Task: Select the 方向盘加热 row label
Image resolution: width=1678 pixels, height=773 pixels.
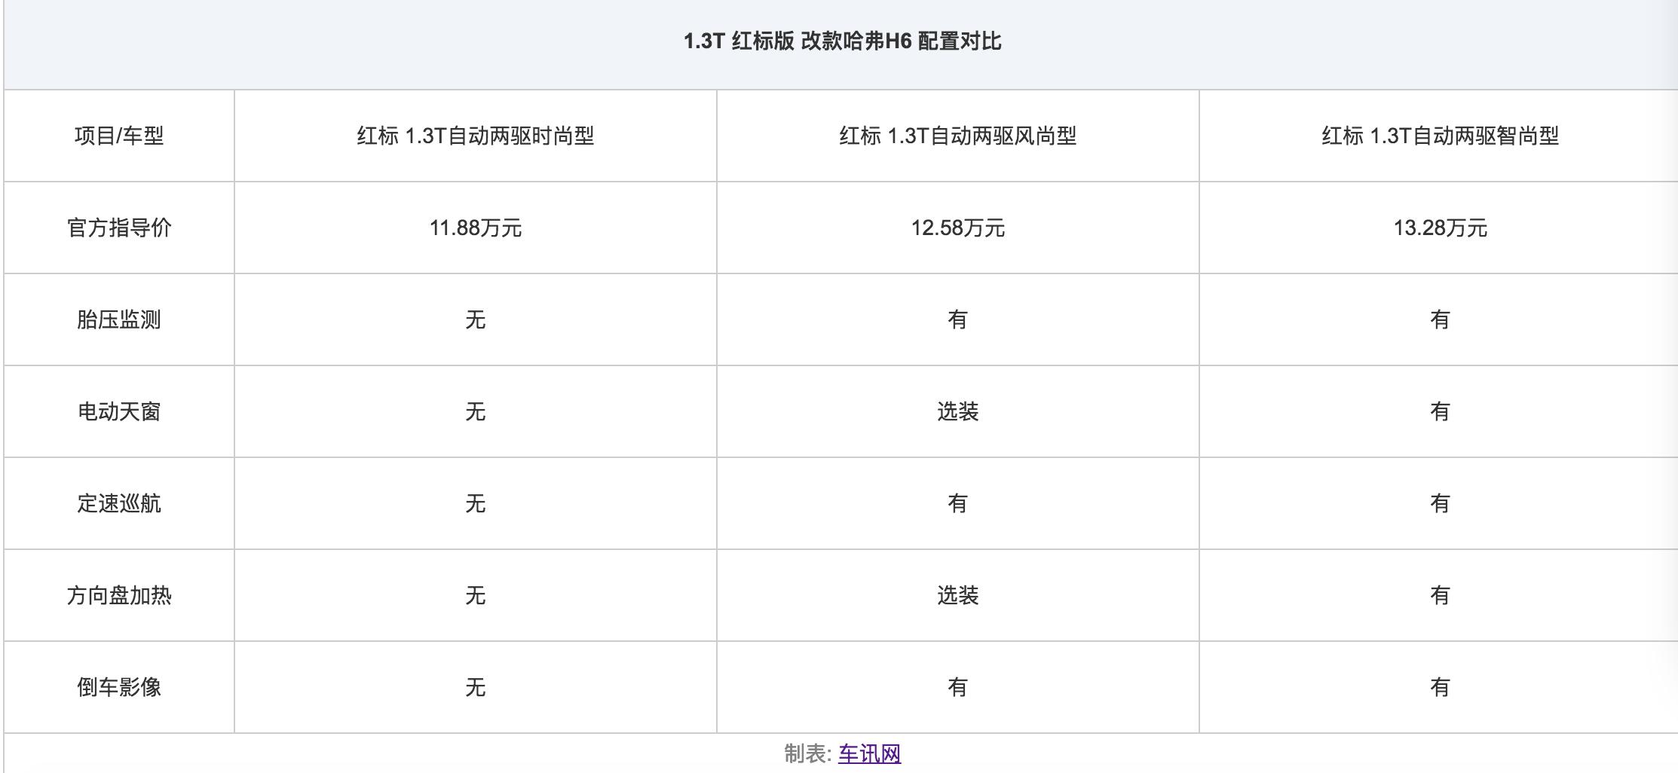Action: [x=119, y=595]
